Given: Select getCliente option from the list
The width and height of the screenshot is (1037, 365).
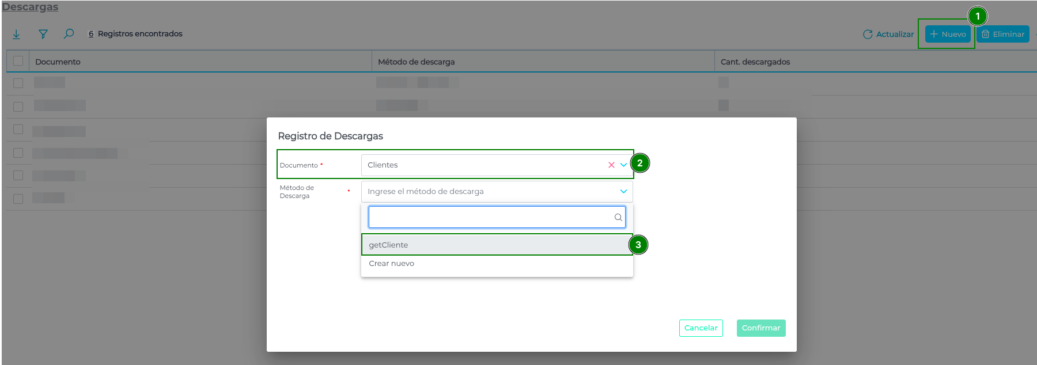Looking at the screenshot, I should (388, 245).
